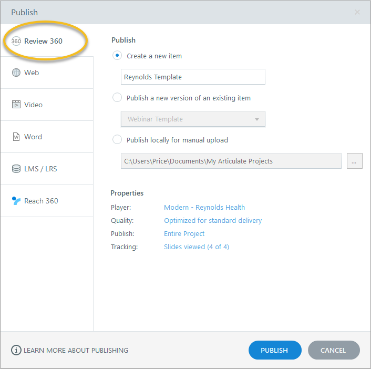Switch to the Video publish tab

click(33, 105)
